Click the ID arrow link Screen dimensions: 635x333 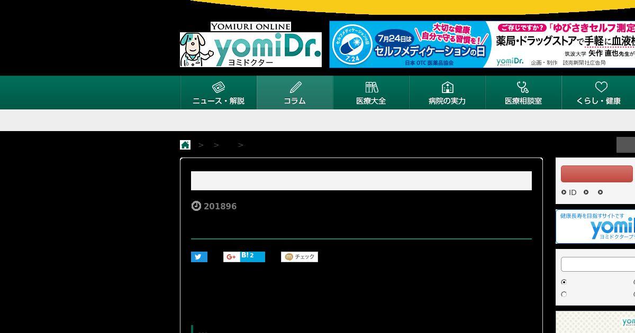pos(569,192)
